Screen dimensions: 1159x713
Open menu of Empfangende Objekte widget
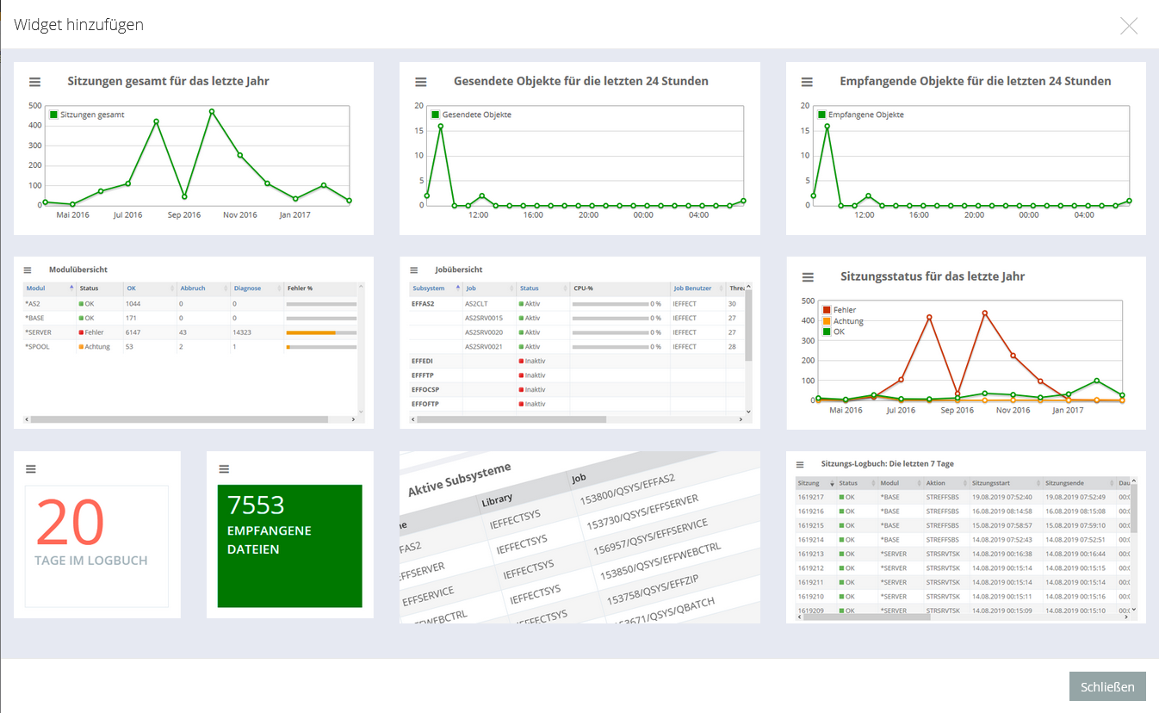click(x=807, y=82)
